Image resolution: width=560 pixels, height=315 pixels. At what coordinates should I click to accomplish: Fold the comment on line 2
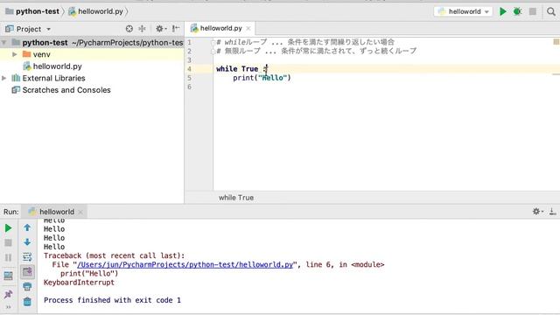[213, 52]
